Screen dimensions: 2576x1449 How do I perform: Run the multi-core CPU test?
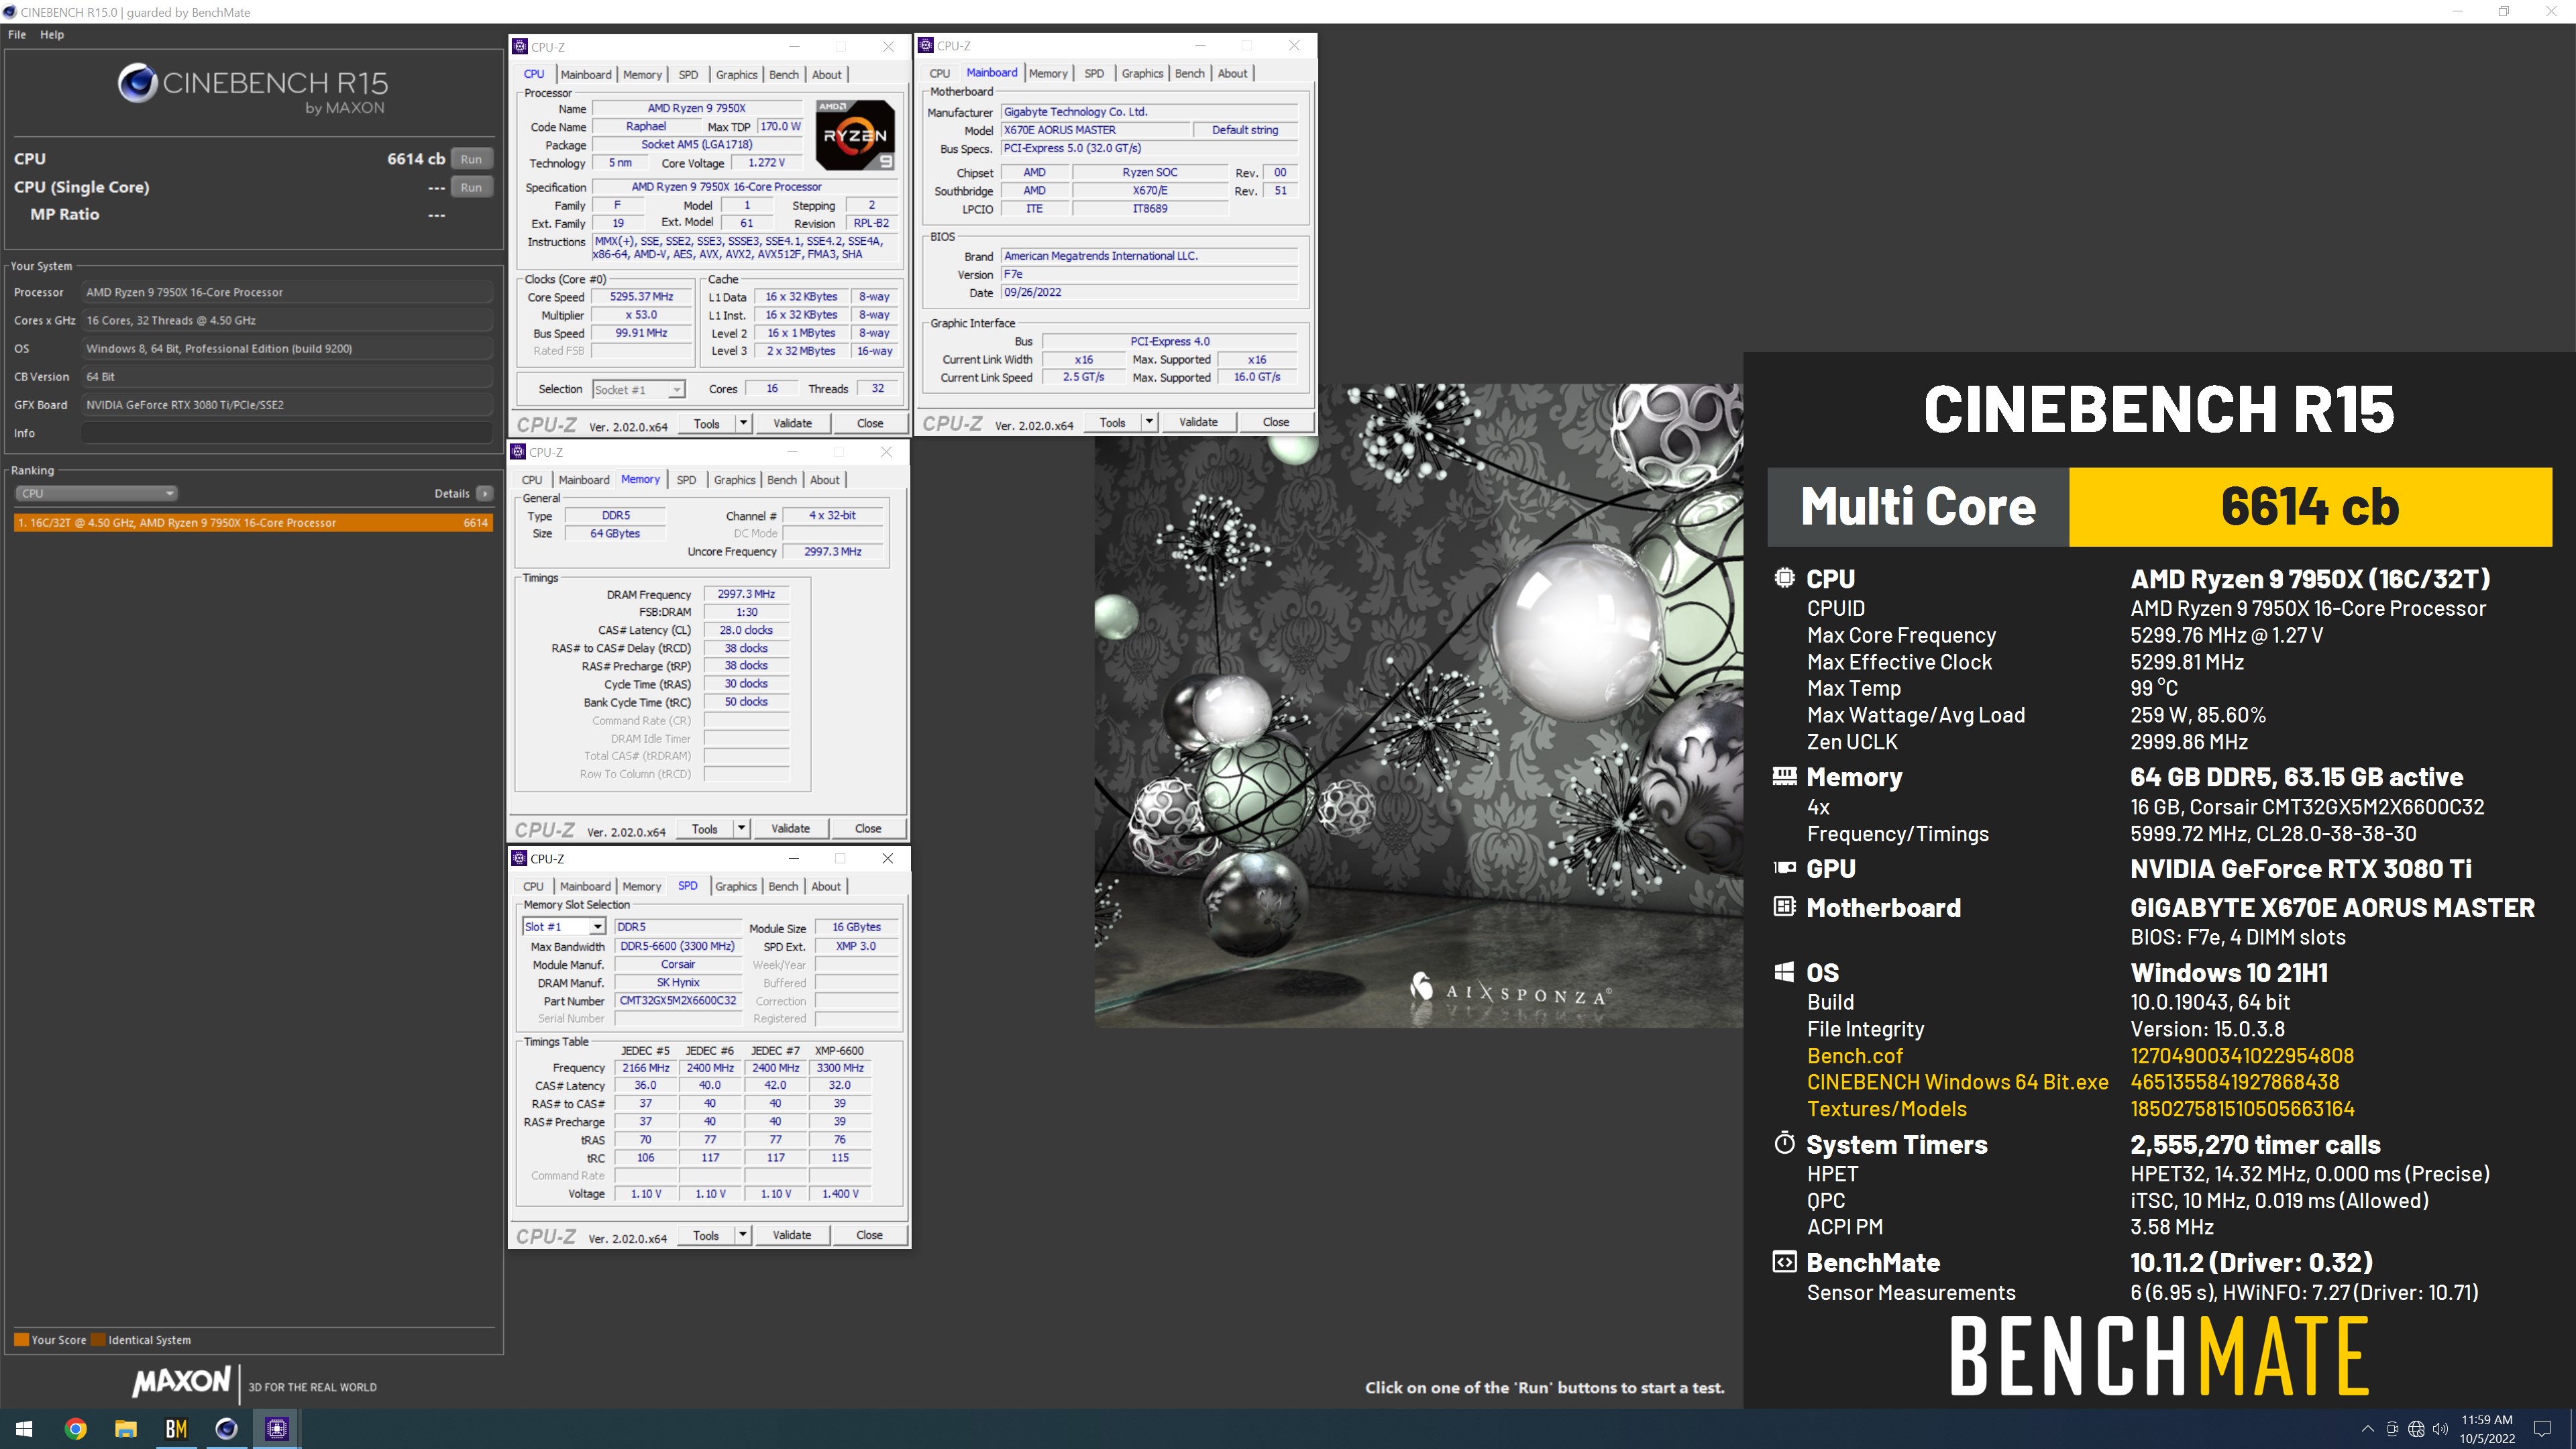tap(471, 159)
